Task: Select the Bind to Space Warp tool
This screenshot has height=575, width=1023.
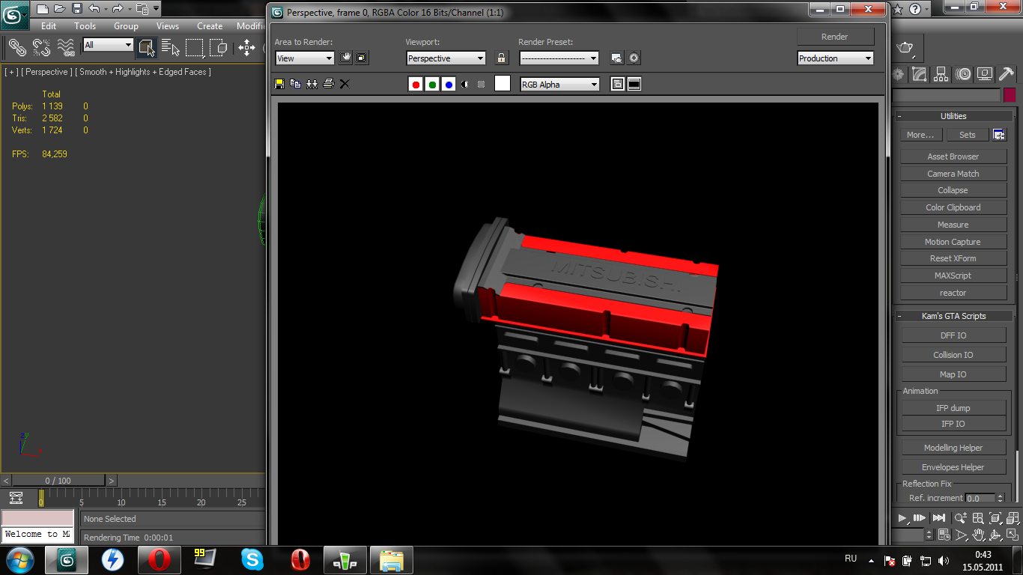Action: [x=66, y=48]
